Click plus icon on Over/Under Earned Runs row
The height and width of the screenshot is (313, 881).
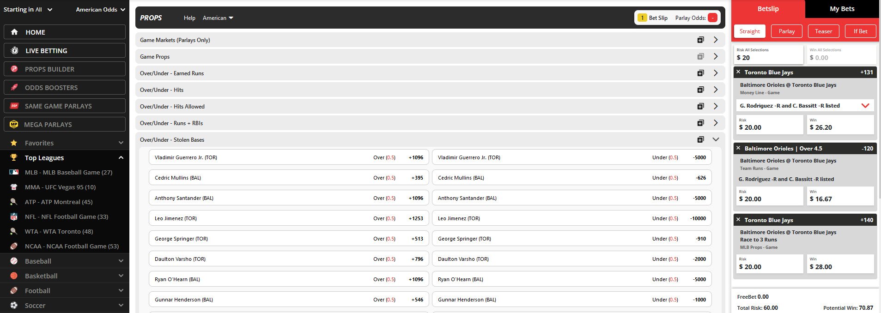701,73
